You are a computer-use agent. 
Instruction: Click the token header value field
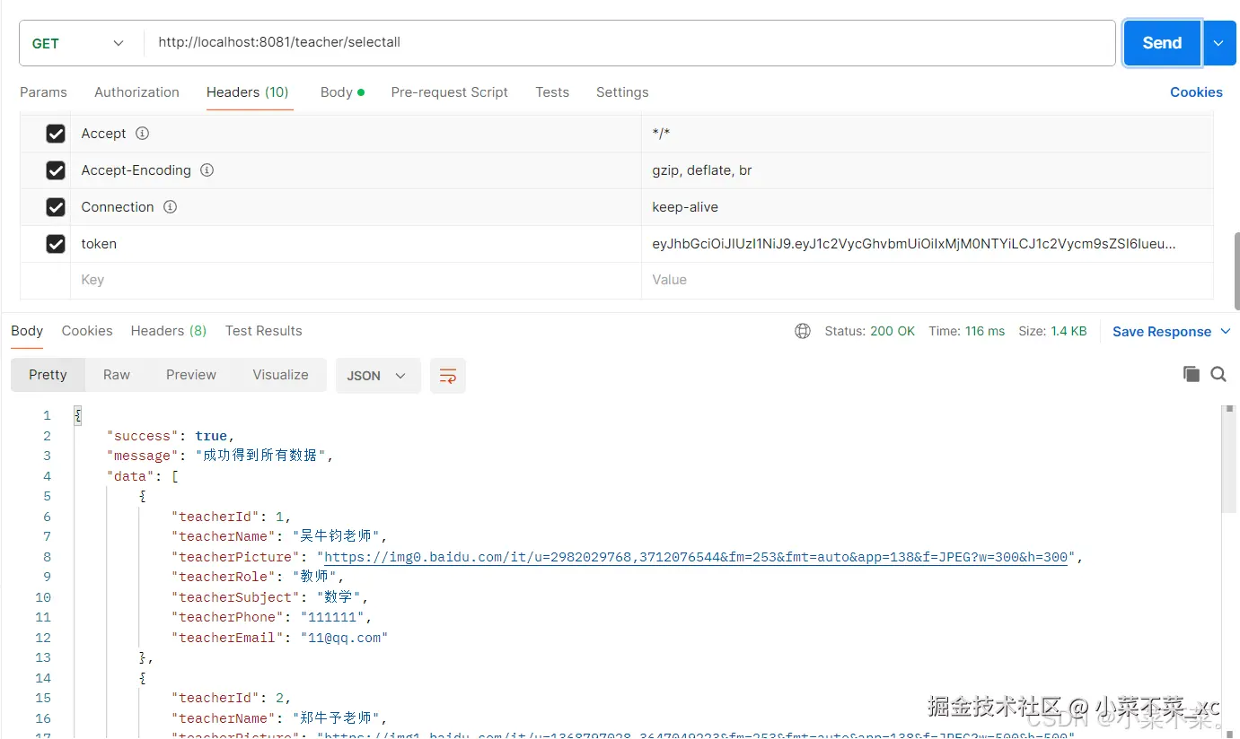click(928, 244)
